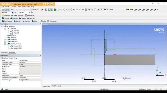
Task: Collapse Details of Surface Body section
Action: pyautogui.click(x=1, y=58)
